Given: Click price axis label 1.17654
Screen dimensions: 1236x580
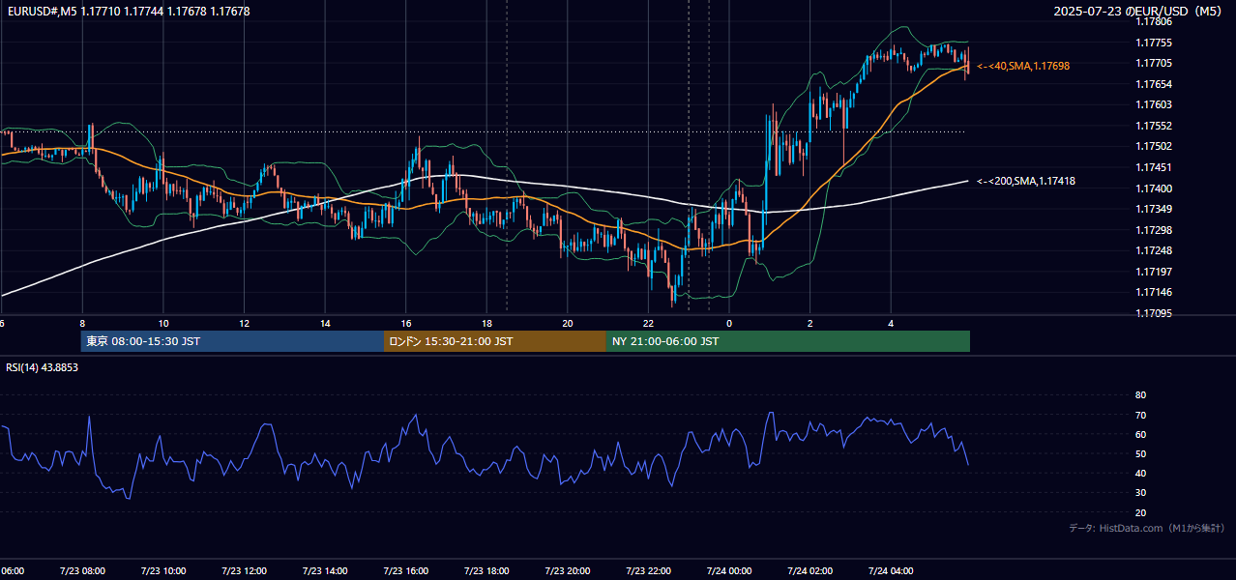Looking at the screenshot, I should pyautogui.click(x=1153, y=84).
